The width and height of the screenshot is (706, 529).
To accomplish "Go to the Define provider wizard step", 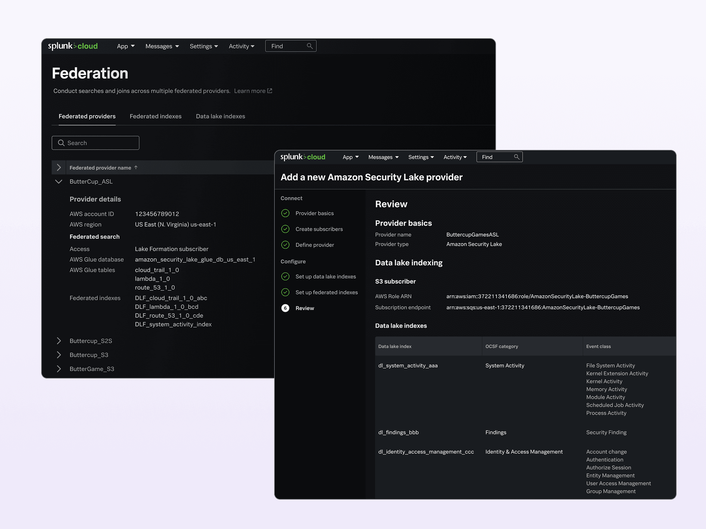I will point(315,245).
